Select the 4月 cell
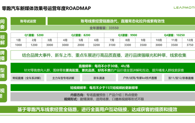This screenshot has height=123, width=195. (x=65, y=40)
